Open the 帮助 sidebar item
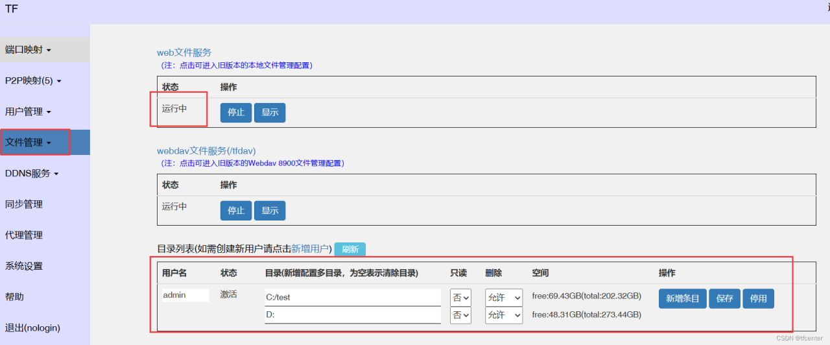The height and width of the screenshot is (345, 830). click(14, 296)
